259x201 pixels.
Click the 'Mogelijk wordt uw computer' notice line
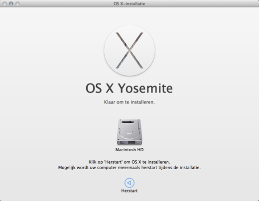[x=129, y=168]
